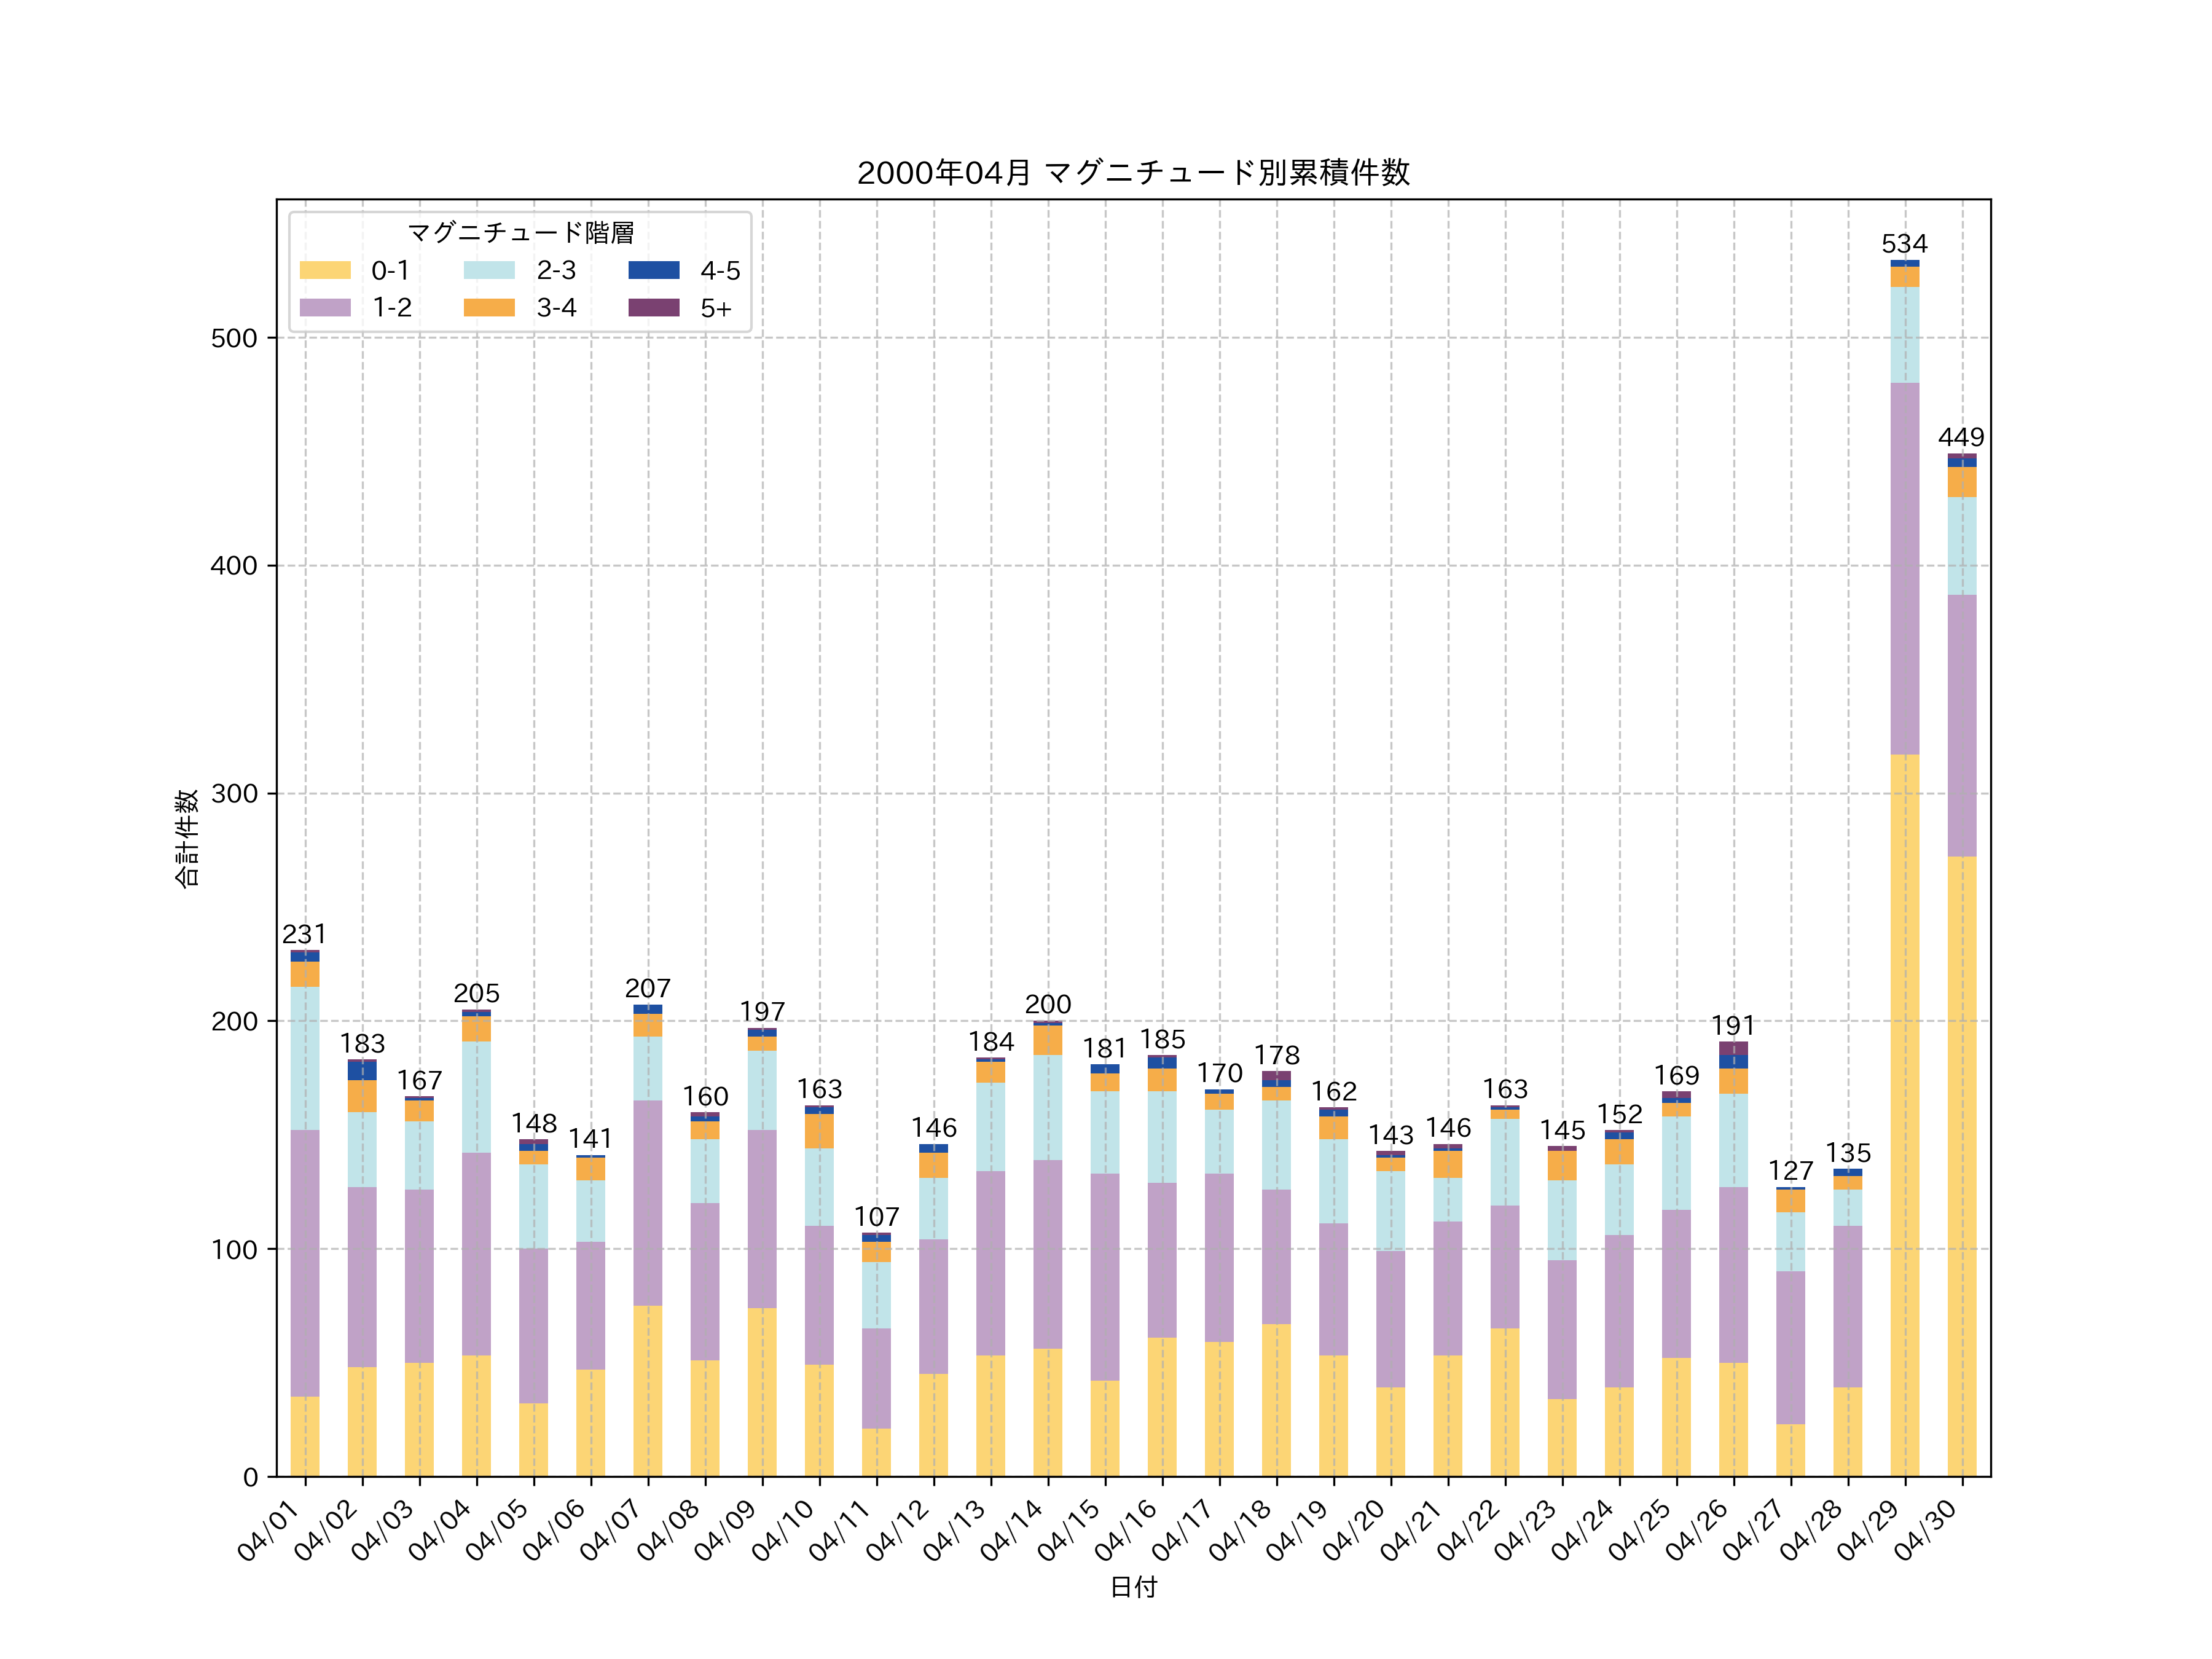Screen dimensions: 2212x1659
Task: Click the 449 label above 04/30 bar
Action: (1961, 437)
